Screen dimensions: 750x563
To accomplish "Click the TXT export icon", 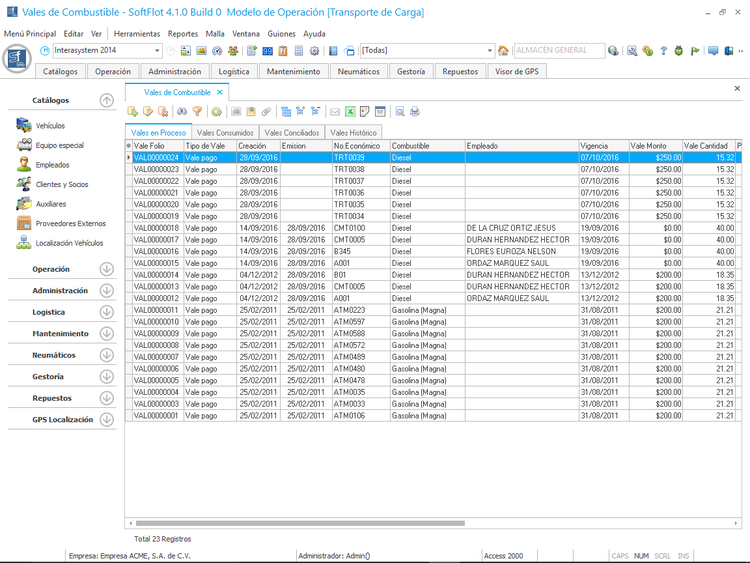I will coord(380,111).
